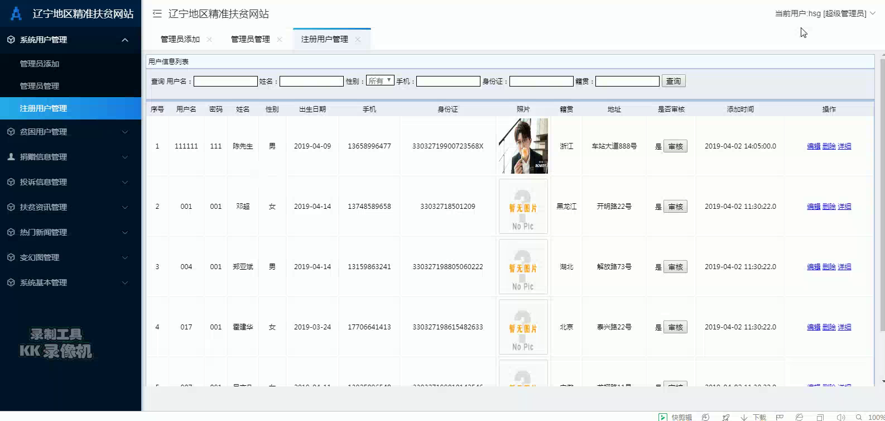
Task: Click the circular plus icon in browser status bar
Action: tap(706, 417)
